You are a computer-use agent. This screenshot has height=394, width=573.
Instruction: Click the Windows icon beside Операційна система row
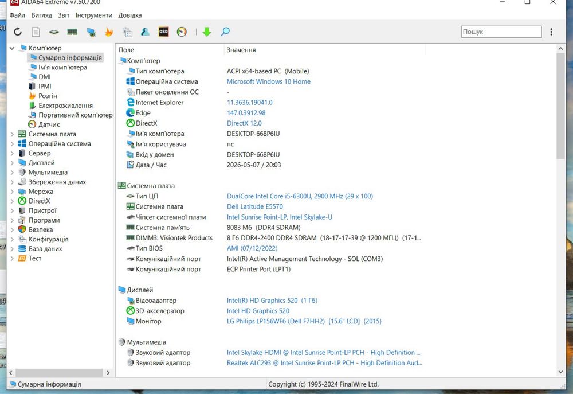[130, 81]
